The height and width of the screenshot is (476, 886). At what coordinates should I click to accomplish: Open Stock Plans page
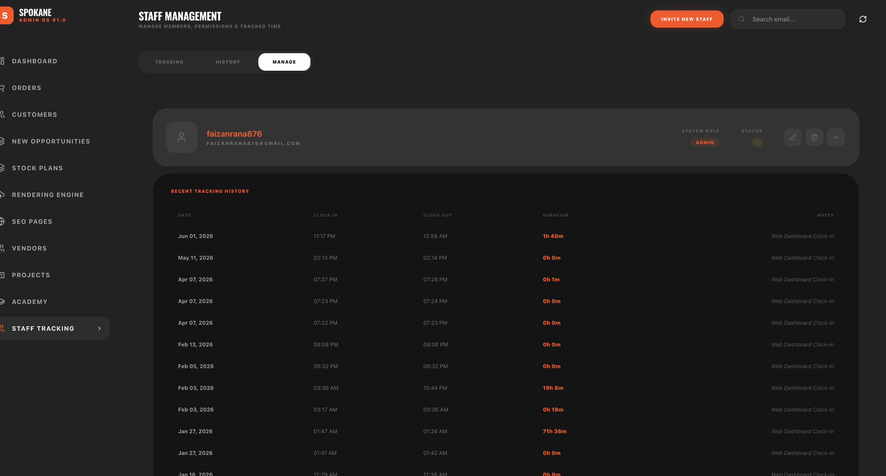[x=37, y=168]
